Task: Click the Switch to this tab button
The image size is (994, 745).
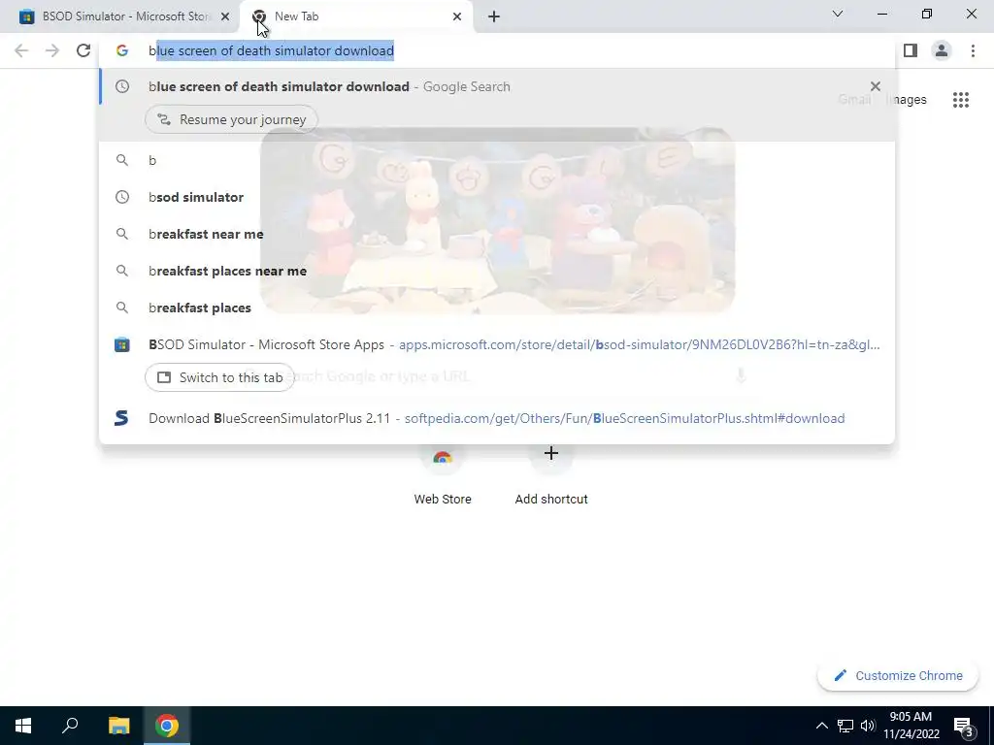Action: pos(219,377)
